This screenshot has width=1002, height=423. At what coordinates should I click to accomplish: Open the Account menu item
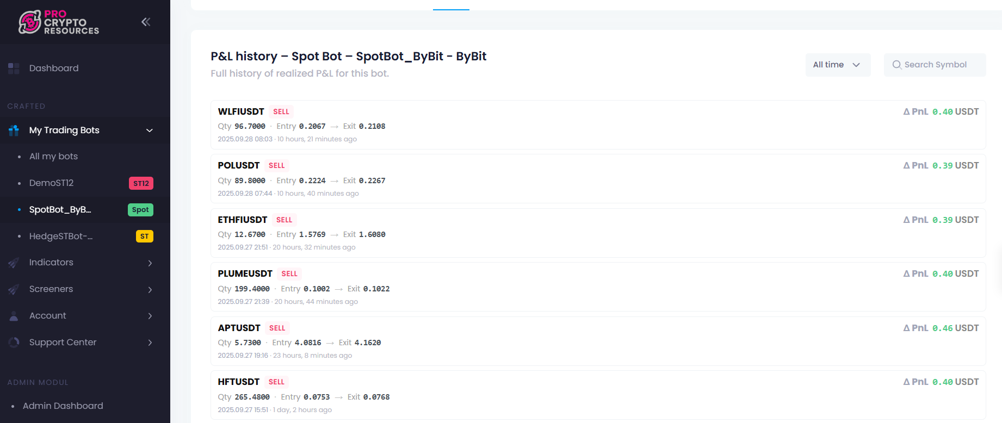pyautogui.click(x=48, y=316)
